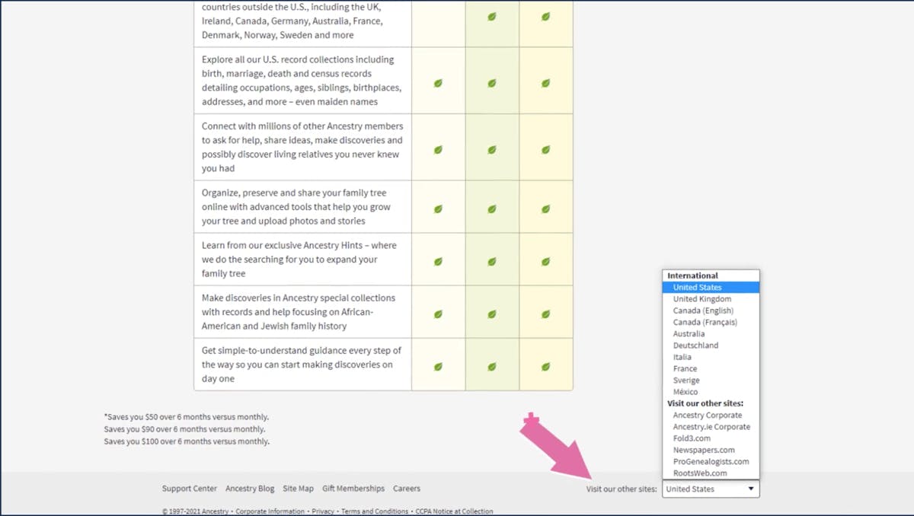This screenshot has height=516, width=914.
Task: Open the Terms and Conditions link
Action: coord(375,511)
